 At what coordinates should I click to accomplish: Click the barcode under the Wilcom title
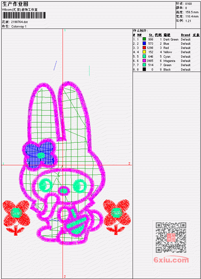[x=24, y=15]
